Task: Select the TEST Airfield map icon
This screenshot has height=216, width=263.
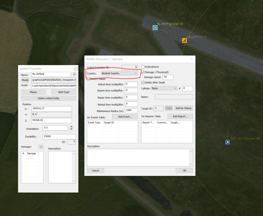Action: pos(227,142)
